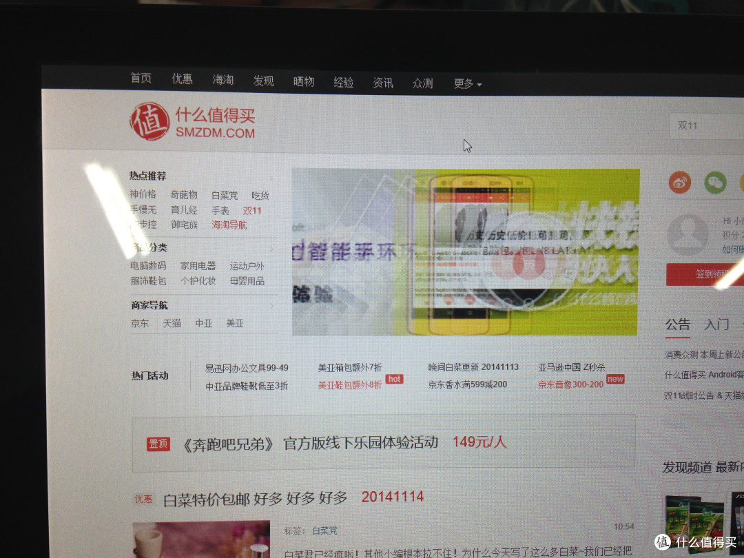The width and height of the screenshot is (744, 558).
Task: Open 易迅网办公文具99-49 promotion
Action: tap(247, 368)
